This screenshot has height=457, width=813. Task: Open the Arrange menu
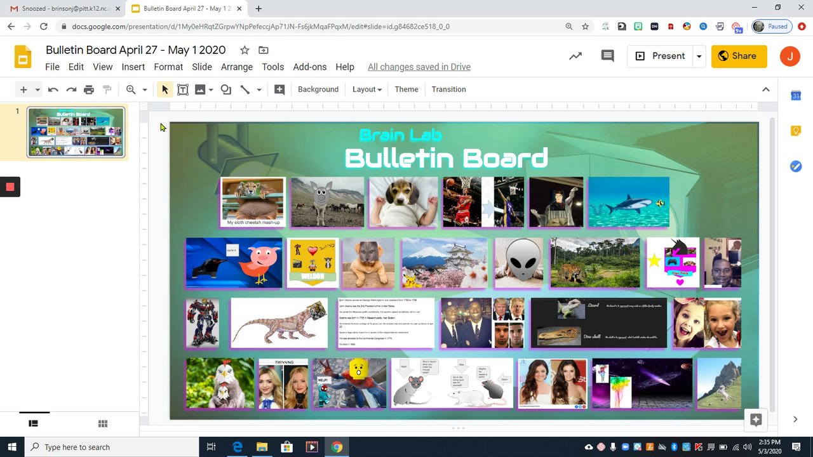(237, 67)
